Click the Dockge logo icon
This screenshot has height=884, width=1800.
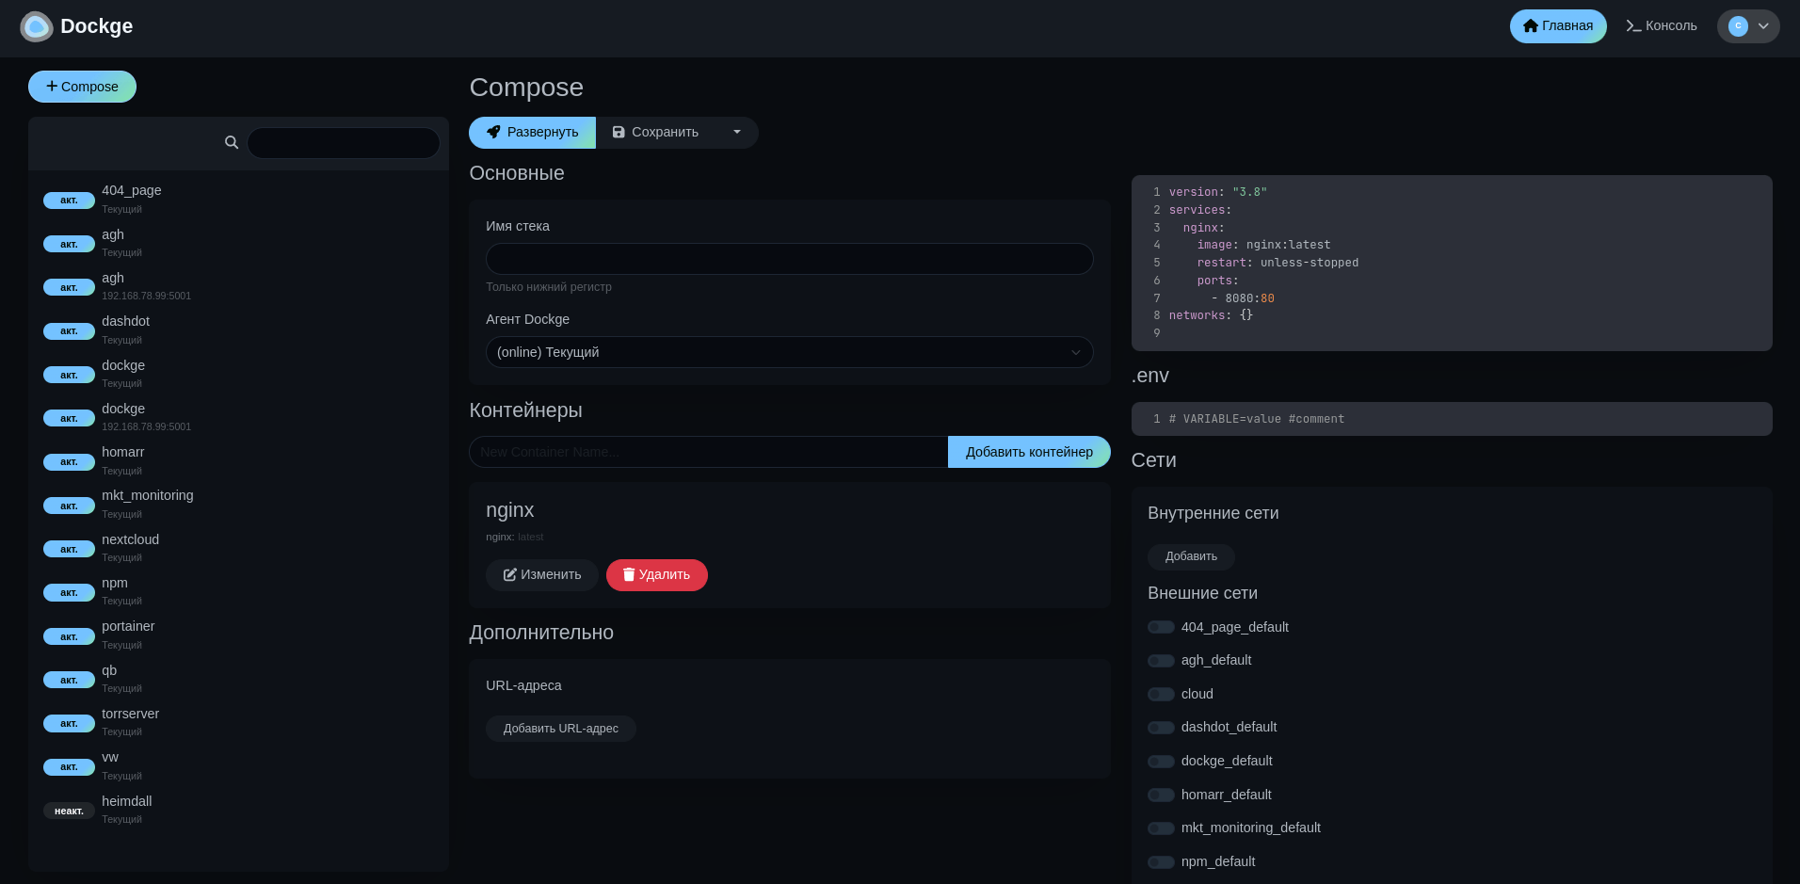[37, 26]
